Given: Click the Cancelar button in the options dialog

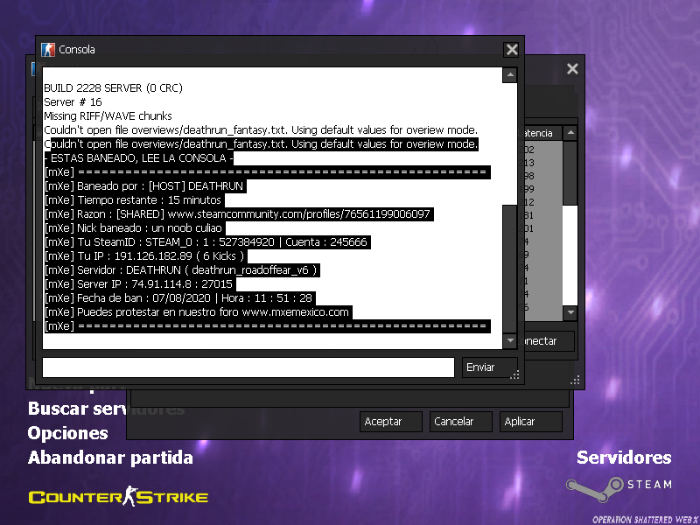Looking at the screenshot, I should pos(461,422).
